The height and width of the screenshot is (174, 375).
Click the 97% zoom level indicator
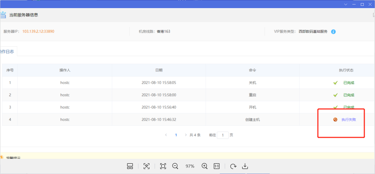(x=190, y=166)
